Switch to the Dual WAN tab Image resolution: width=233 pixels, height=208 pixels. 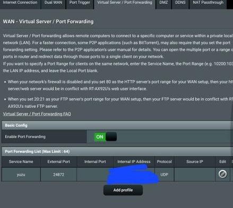click(x=53, y=4)
